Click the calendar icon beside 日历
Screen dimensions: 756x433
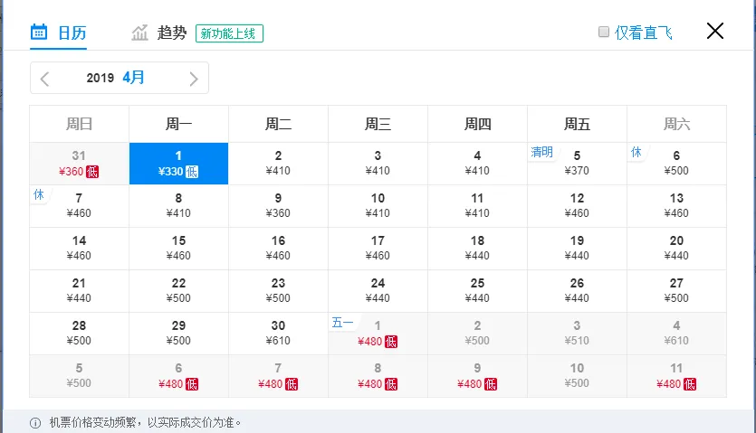[39, 33]
